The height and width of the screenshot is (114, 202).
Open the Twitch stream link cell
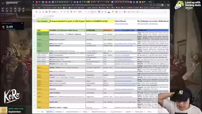tap(121, 24)
